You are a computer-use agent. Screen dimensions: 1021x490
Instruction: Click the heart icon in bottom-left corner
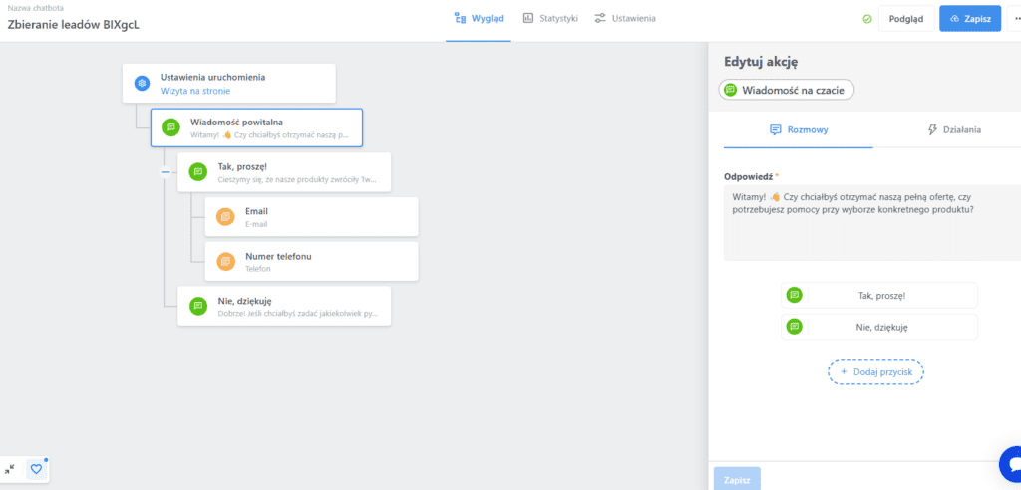36,469
